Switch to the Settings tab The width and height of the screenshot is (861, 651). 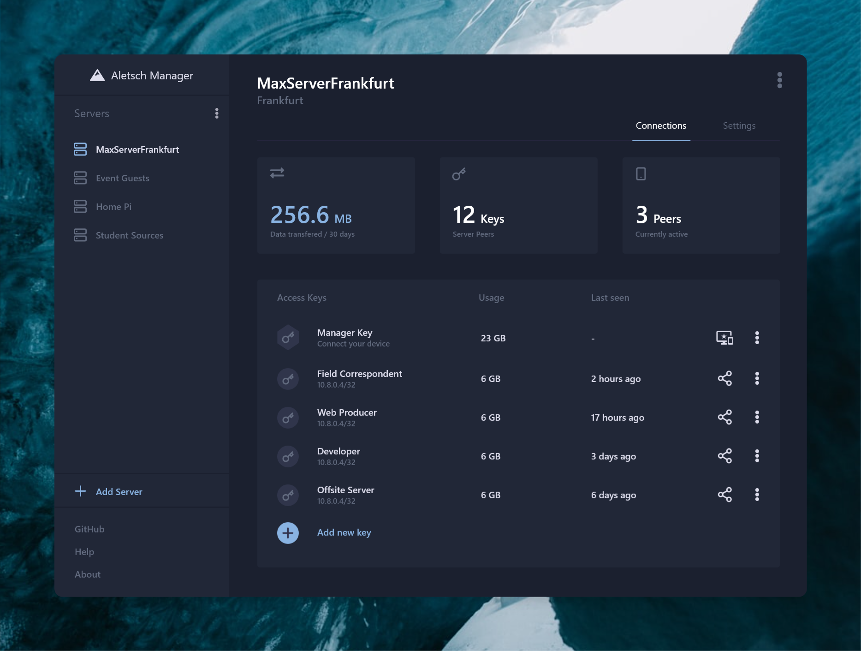coord(739,125)
